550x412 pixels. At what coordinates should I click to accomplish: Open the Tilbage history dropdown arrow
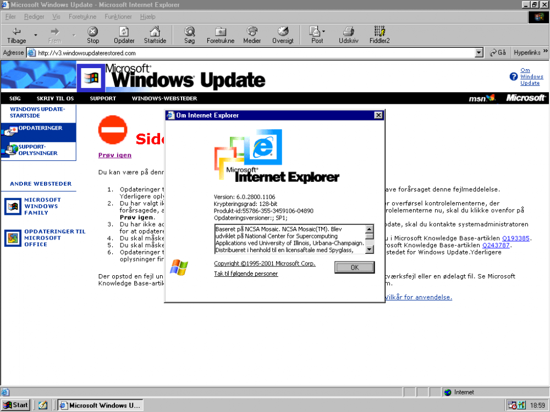(x=36, y=35)
